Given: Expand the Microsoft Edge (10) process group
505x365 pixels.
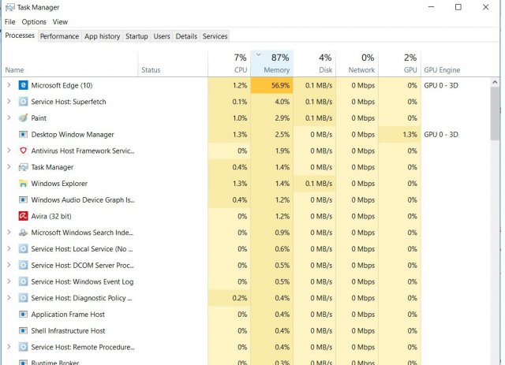Looking at the screenshot, I should pyautogui.click(x=9, y=85).
